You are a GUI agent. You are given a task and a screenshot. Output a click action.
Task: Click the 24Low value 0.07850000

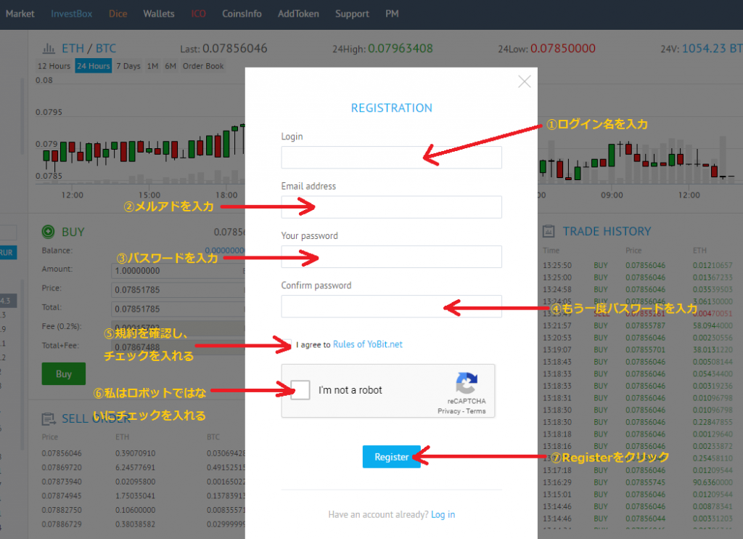pos(563,49)
